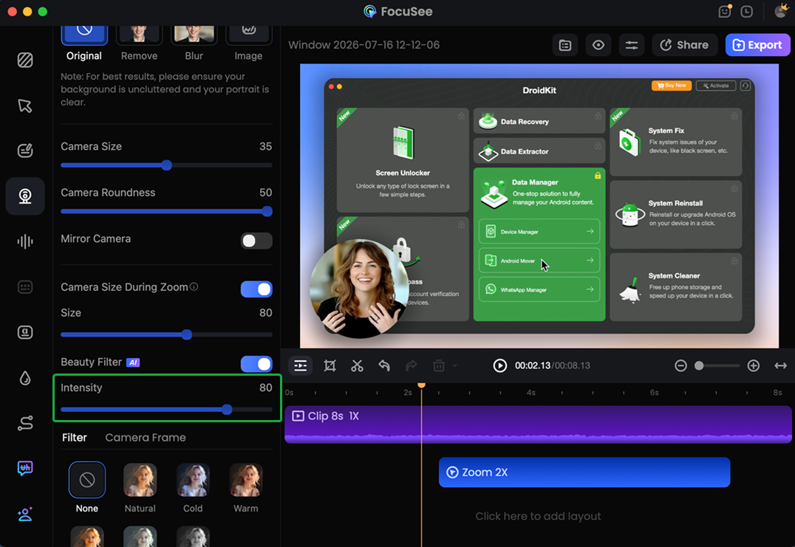The width and height of the screenshot is (795, 547).
Task: Select the cursor settings sidebar icon
Action: pos(25,106)
